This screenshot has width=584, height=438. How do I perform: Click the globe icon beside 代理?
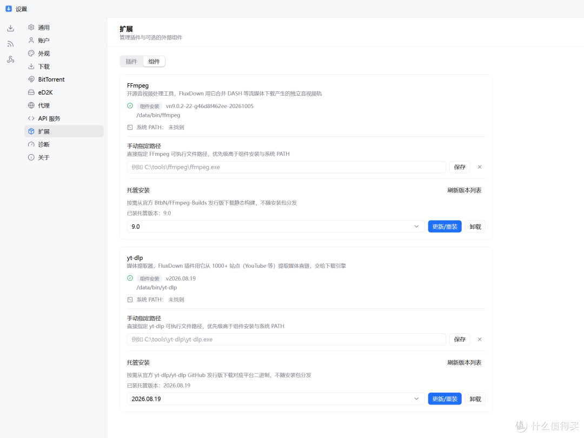31,105
